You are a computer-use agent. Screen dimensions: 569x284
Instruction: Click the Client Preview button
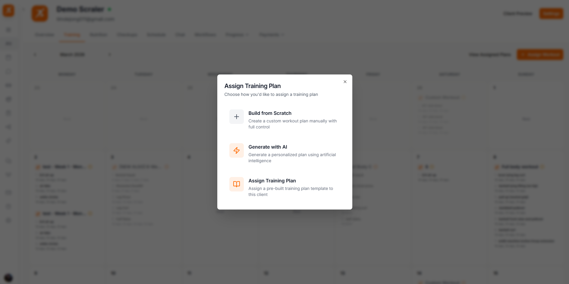517,13
